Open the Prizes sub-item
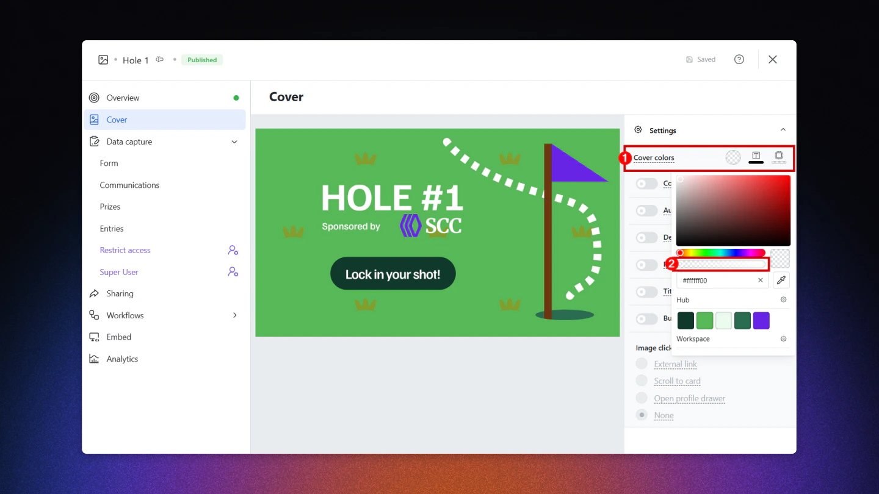This screenshot has width=879, height=494. pyautogui.click(x=110, y=207)
